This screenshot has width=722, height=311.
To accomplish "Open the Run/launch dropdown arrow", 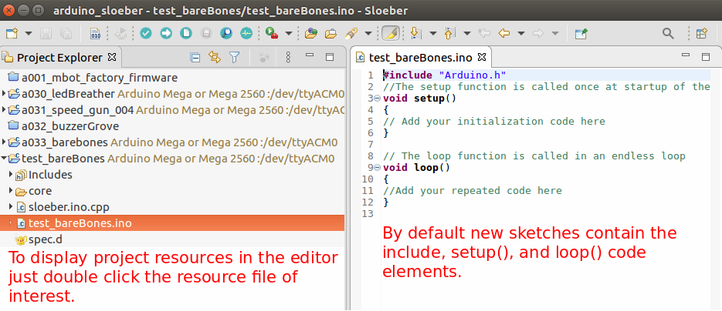I will coord(289,34).
